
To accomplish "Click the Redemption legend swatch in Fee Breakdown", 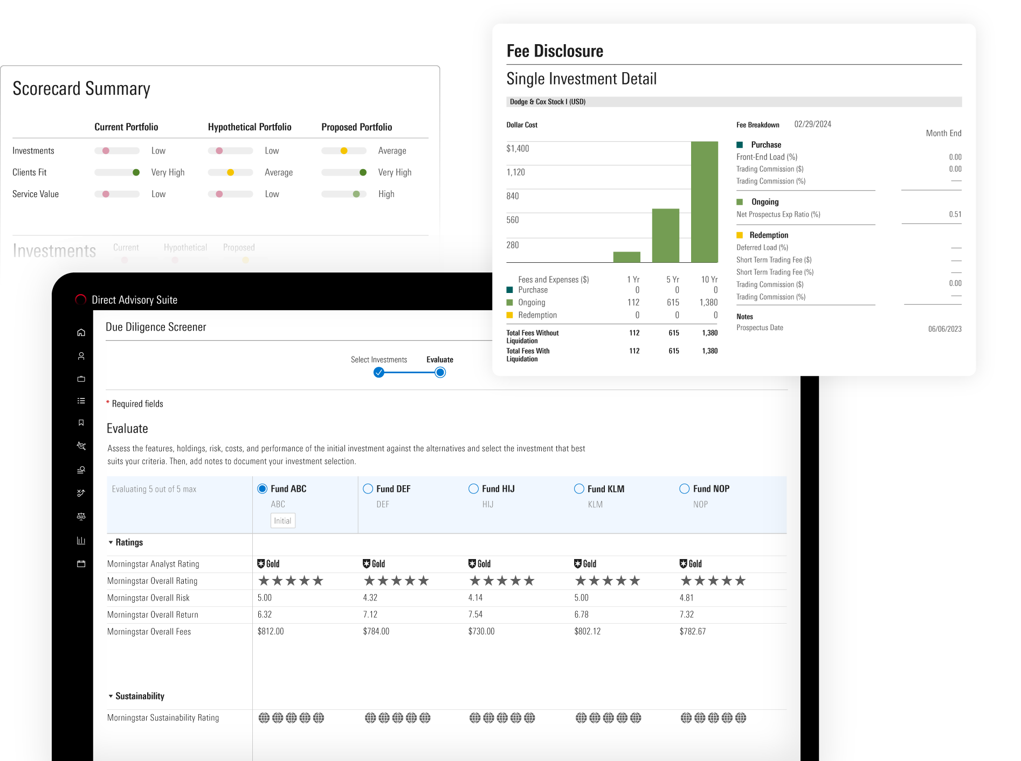I will (x=740, y=235).
